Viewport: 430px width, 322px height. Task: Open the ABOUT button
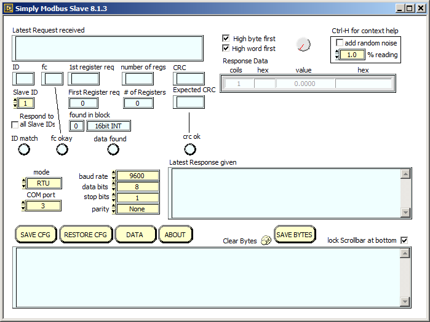tap(175, 235)
